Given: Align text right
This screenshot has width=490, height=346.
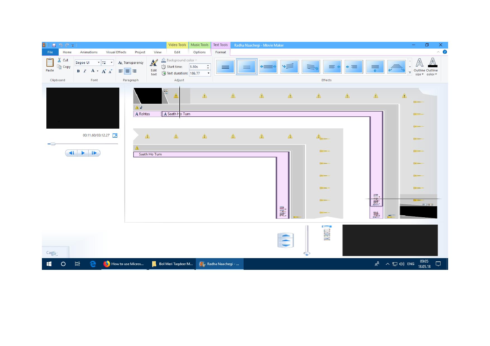Looking at the screenshot, I should pos(134,71).
